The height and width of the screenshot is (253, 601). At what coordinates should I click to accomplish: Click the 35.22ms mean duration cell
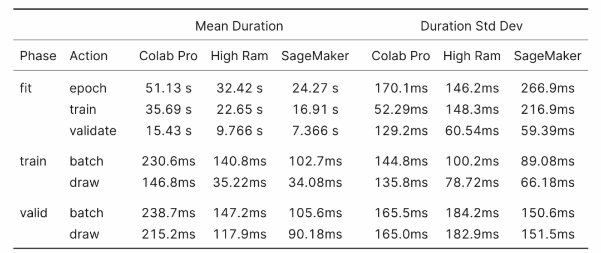coord(239,183)
